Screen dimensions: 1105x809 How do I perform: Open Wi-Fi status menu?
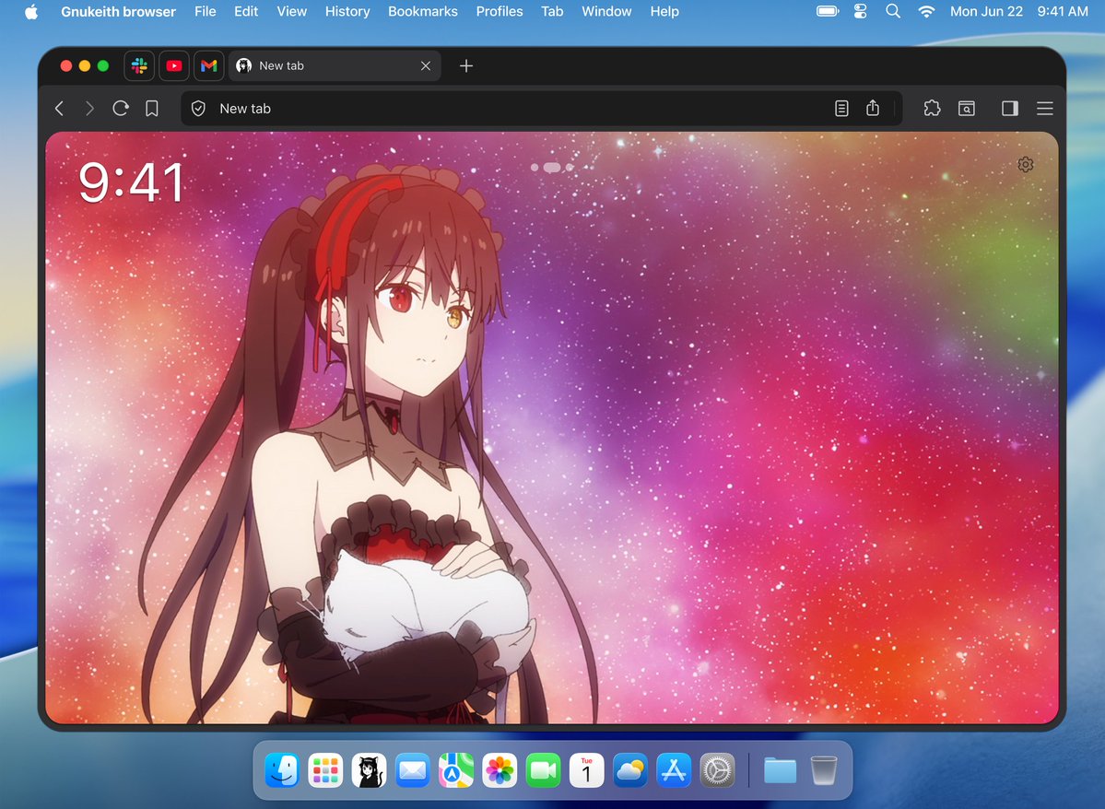click(927, 11)
